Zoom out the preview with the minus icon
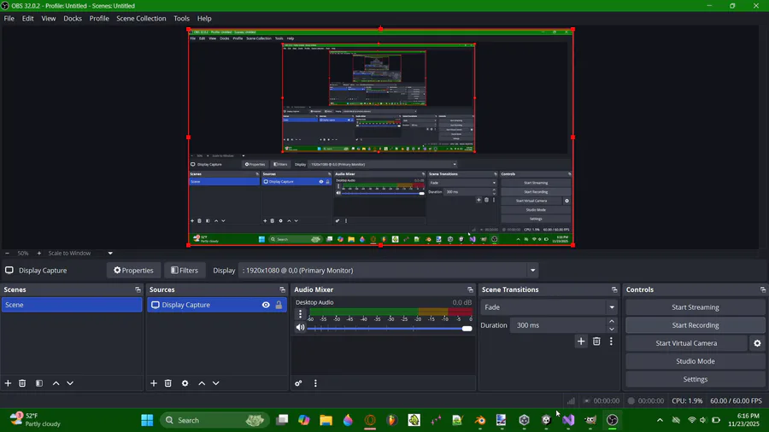This screenshot has width=769, height=432. point(7,254)
